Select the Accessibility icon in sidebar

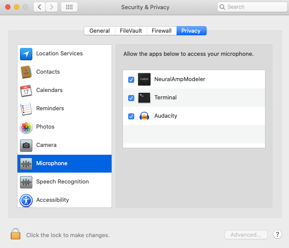pos(26,200)
